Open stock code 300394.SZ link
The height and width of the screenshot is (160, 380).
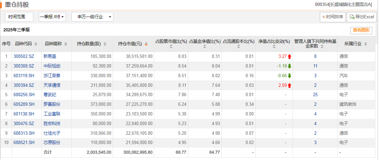point(24,85)
